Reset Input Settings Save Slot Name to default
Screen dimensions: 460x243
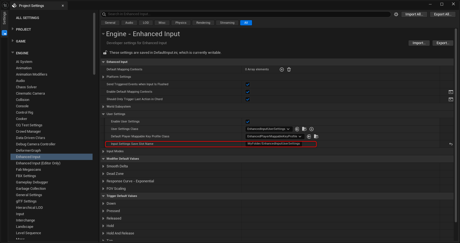coord(451,144)
